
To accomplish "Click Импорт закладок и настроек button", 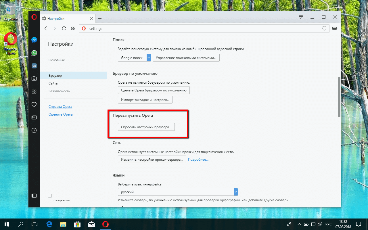I will pyautogui.click(x=145, y=100).
